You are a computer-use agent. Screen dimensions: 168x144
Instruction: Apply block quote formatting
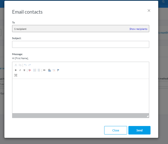click(44, 70)
